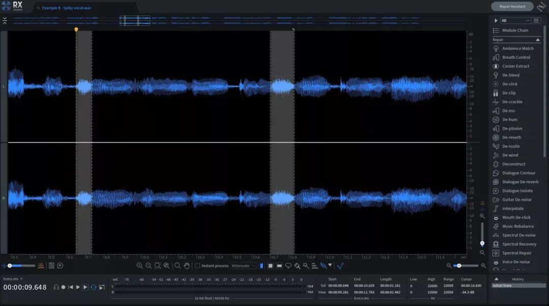
Task: Collapse the Repair category
Action: (x=538, y=40)
